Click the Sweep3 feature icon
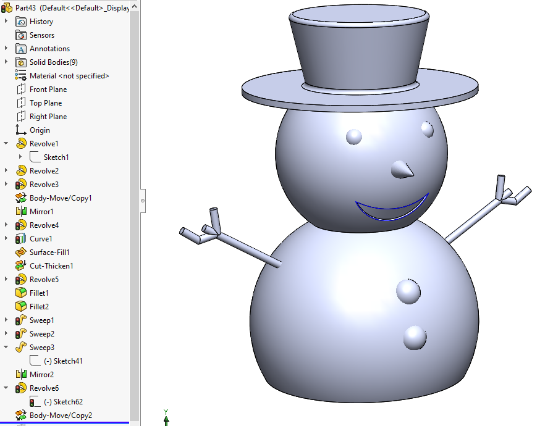 point(21,348)
